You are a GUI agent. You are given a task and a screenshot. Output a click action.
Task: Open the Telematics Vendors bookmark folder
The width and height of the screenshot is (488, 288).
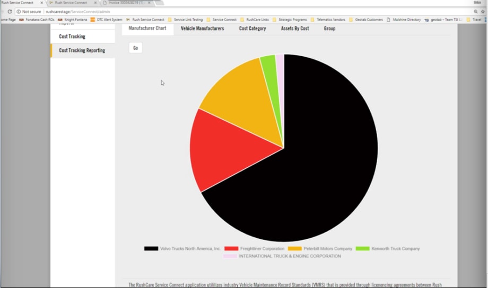pyautogui.click(x=328, y=20)
